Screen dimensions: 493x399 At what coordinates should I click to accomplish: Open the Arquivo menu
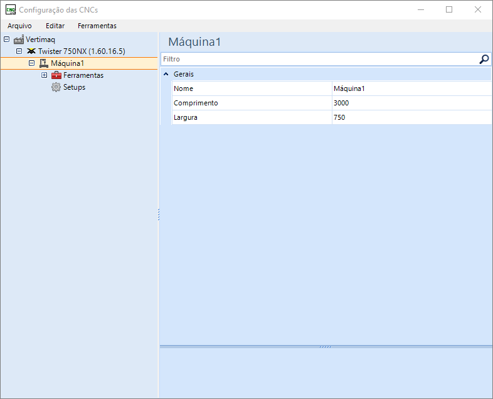[x=19, y=26]
